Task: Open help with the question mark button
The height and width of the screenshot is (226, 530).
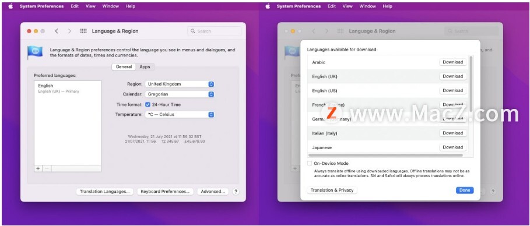Action: 236,192
